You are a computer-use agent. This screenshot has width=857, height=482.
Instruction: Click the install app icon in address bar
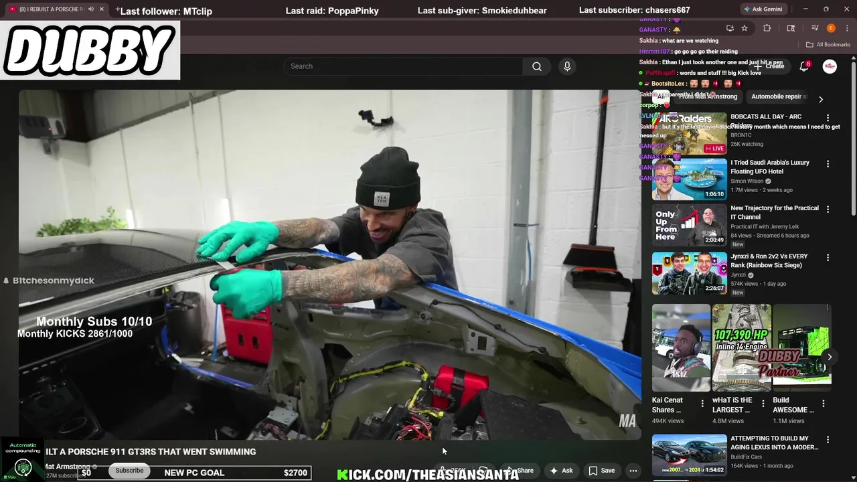point(730,28)
